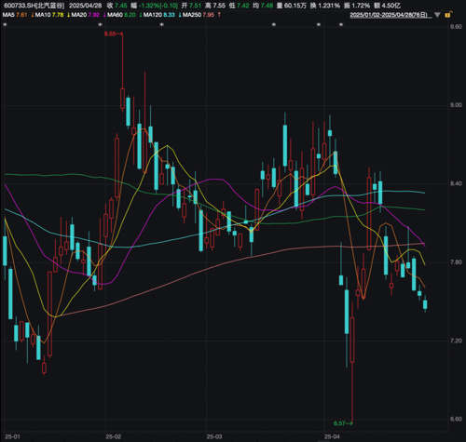The image size is (466, 442).
Task: Click the 9.55 high price arrow label
Action: tap(114, 33)
